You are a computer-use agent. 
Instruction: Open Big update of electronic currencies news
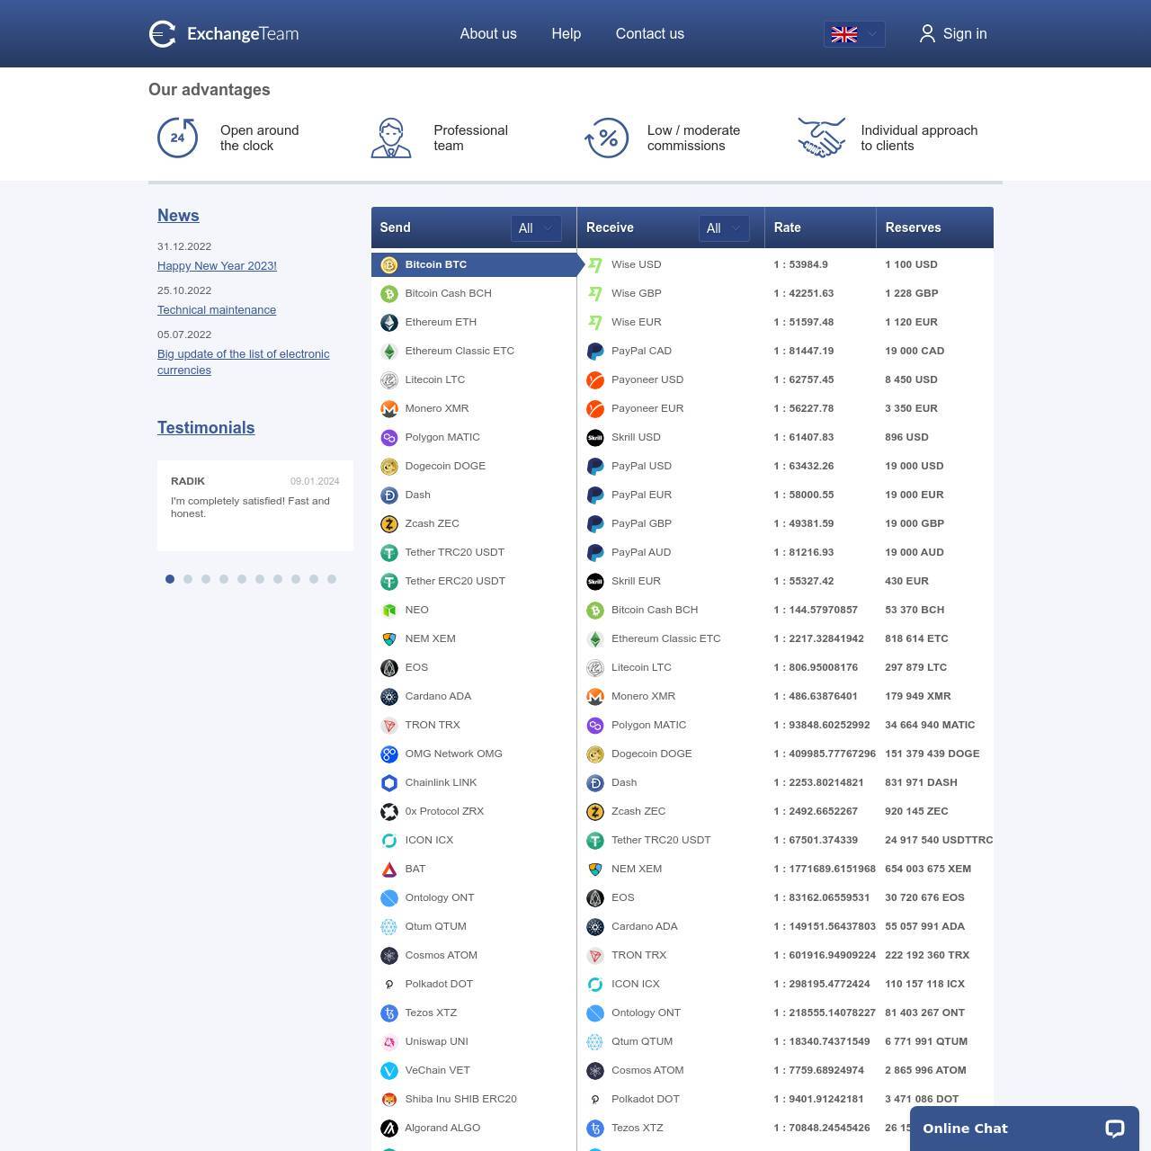[x=244, y=362]
